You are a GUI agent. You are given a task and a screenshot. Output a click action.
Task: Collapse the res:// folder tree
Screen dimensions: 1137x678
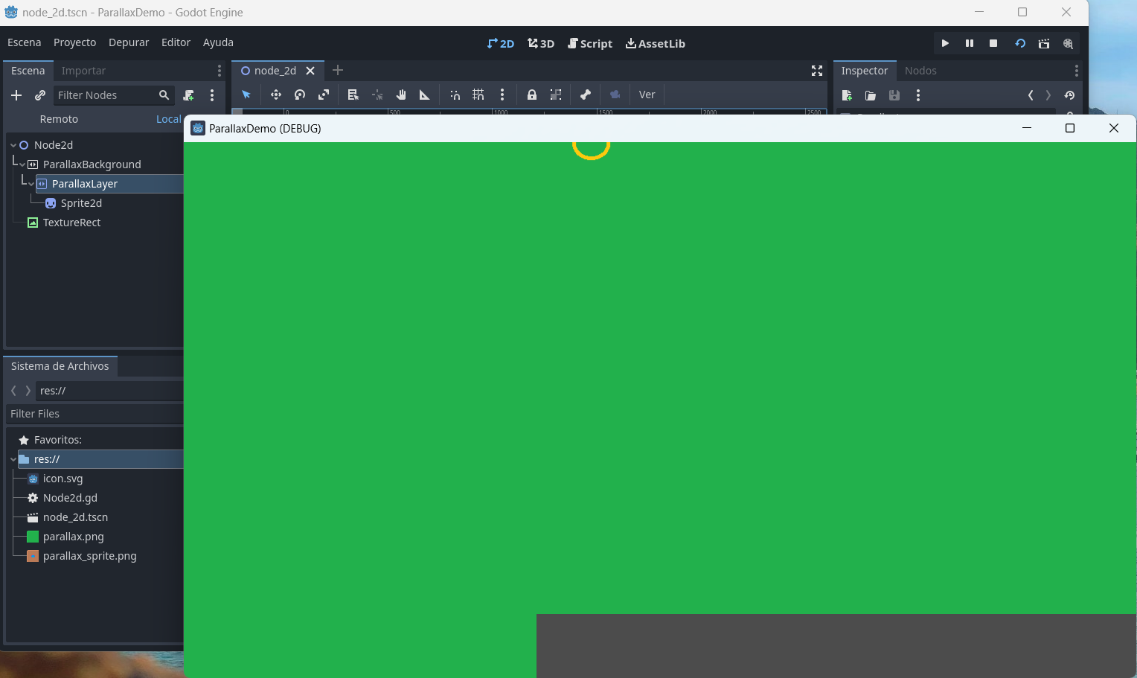(x=13, y=459)
